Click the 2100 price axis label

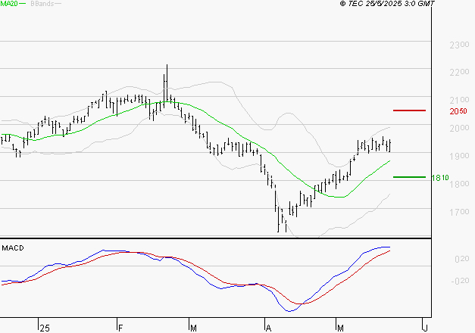459,100
